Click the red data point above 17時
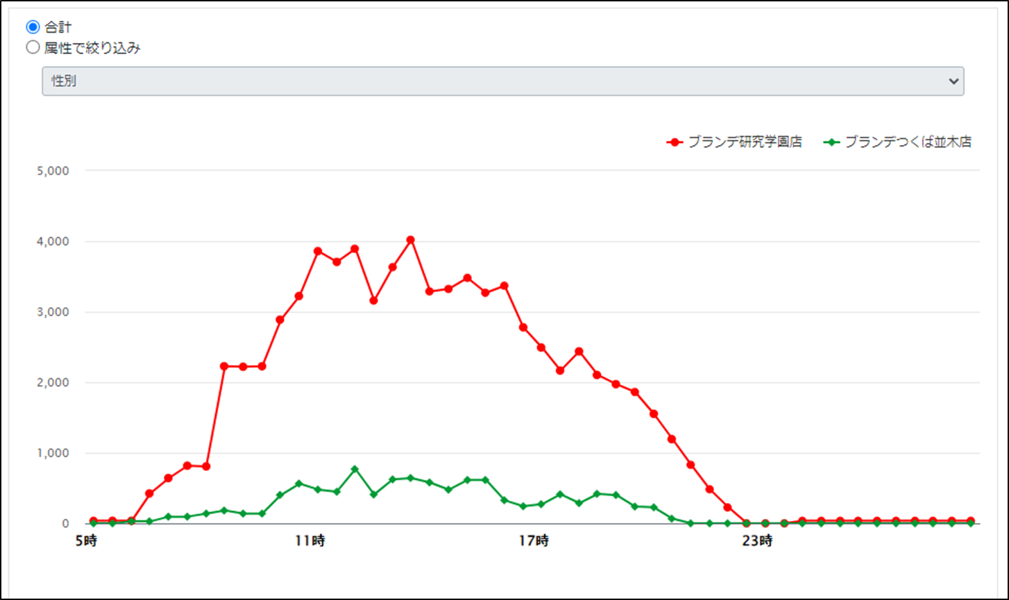This screenshot has width=1009, height=600. [x=541, y=347]
